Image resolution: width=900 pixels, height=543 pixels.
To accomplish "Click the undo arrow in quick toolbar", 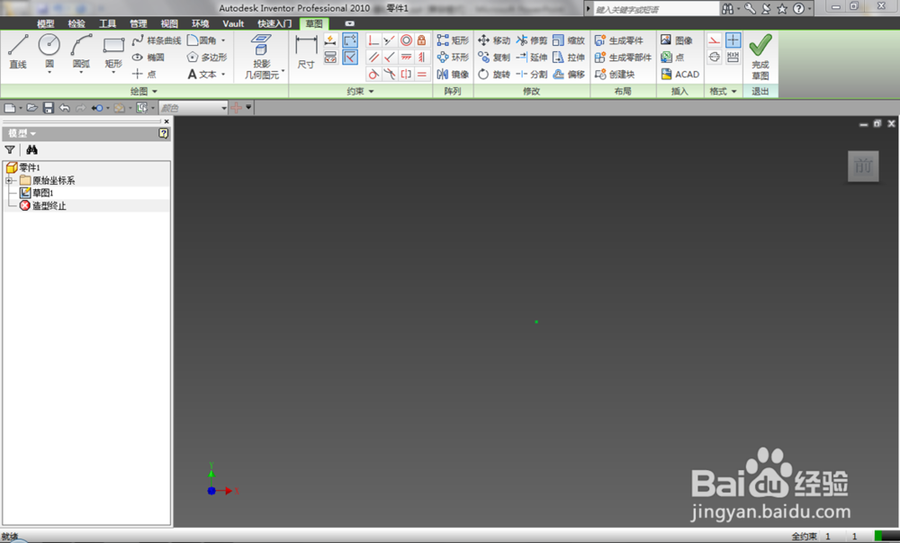I will 64,108.
